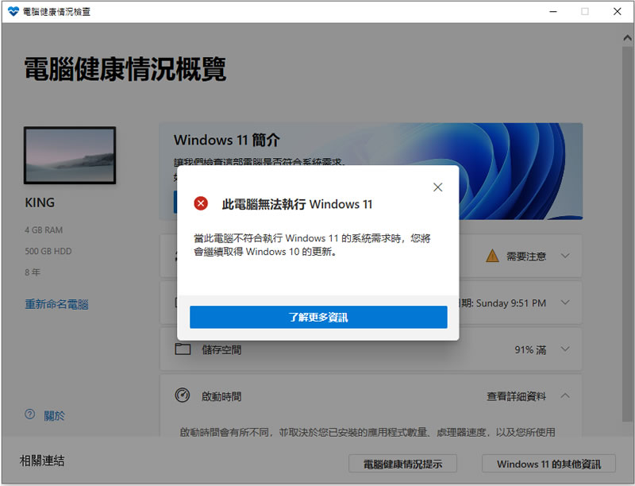Image resolution: width=635 pixels, height=486 pixels.
Task: Close the 電腦健康情況檢查 window
Action: coord(617,12)
